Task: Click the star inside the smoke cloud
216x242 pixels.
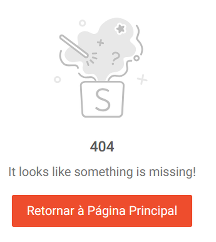Action: (x=120, y=29)
